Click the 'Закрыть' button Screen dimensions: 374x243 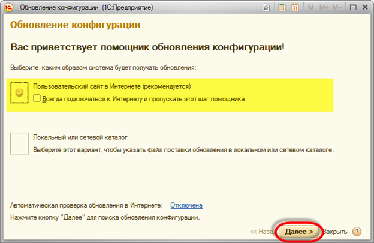pos(334,232)
